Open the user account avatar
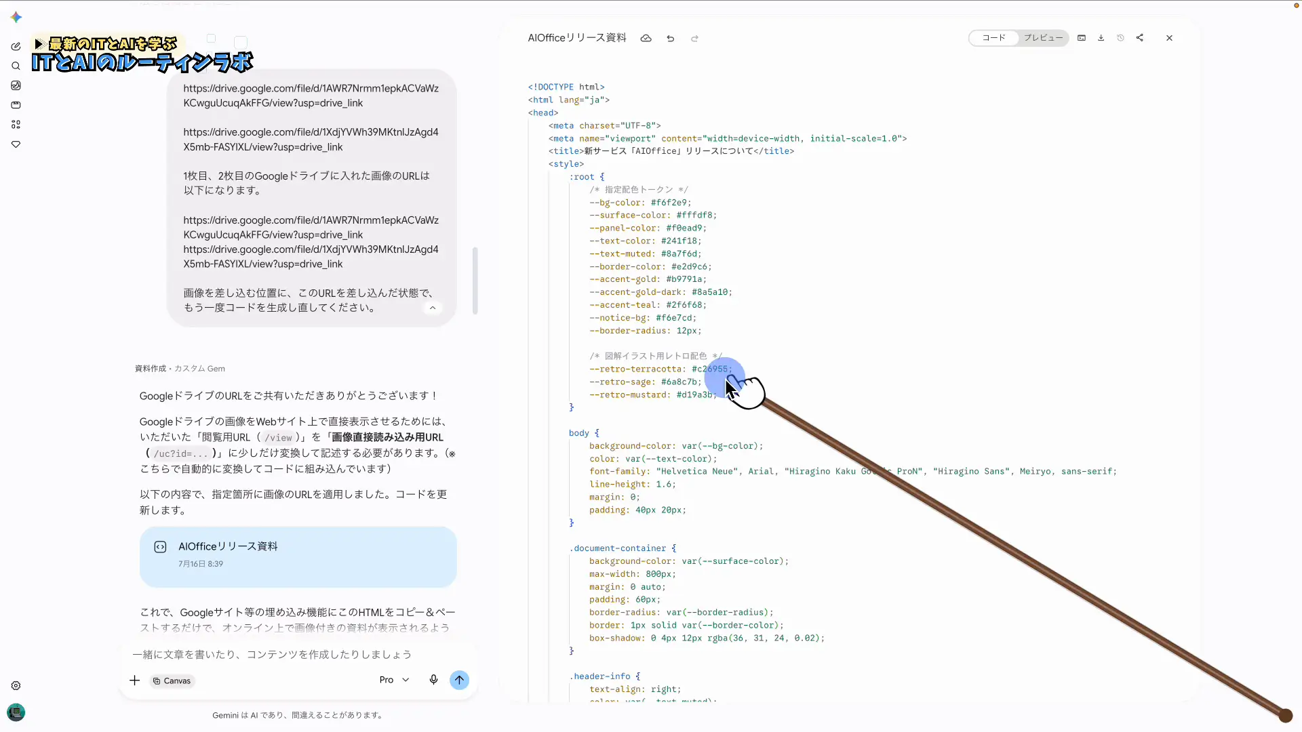 click(16, 712)
